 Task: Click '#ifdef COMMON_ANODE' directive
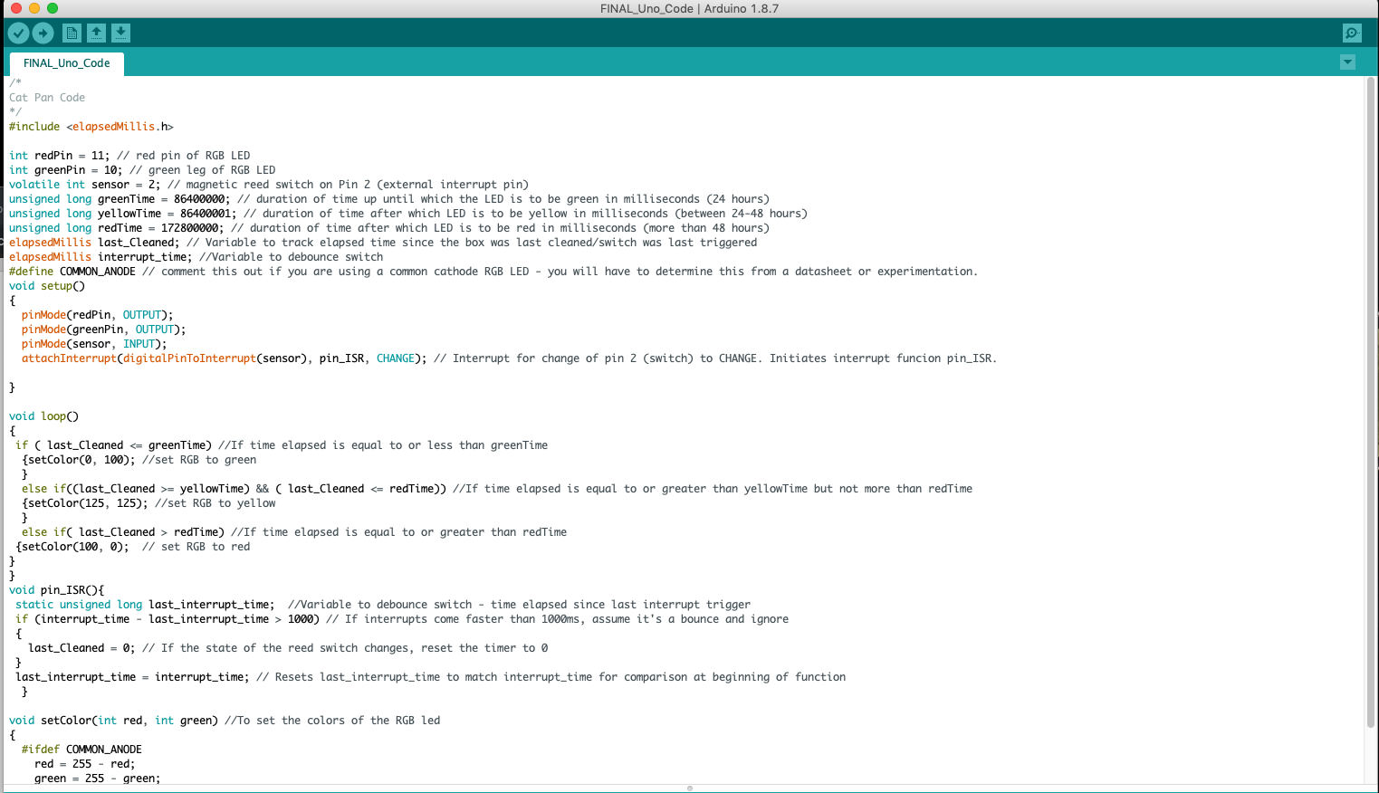coord(81,750)
